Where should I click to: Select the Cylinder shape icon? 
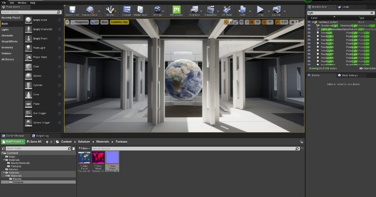click(28, 85)
